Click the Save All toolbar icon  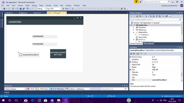[x=23, y=9]
